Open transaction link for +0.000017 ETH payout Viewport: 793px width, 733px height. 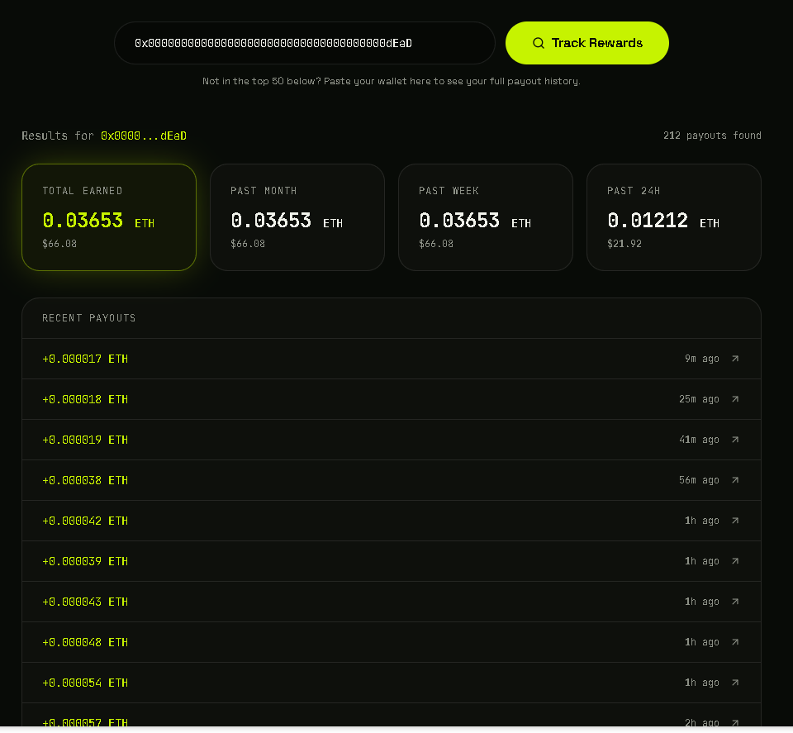(x=735, y=359)
